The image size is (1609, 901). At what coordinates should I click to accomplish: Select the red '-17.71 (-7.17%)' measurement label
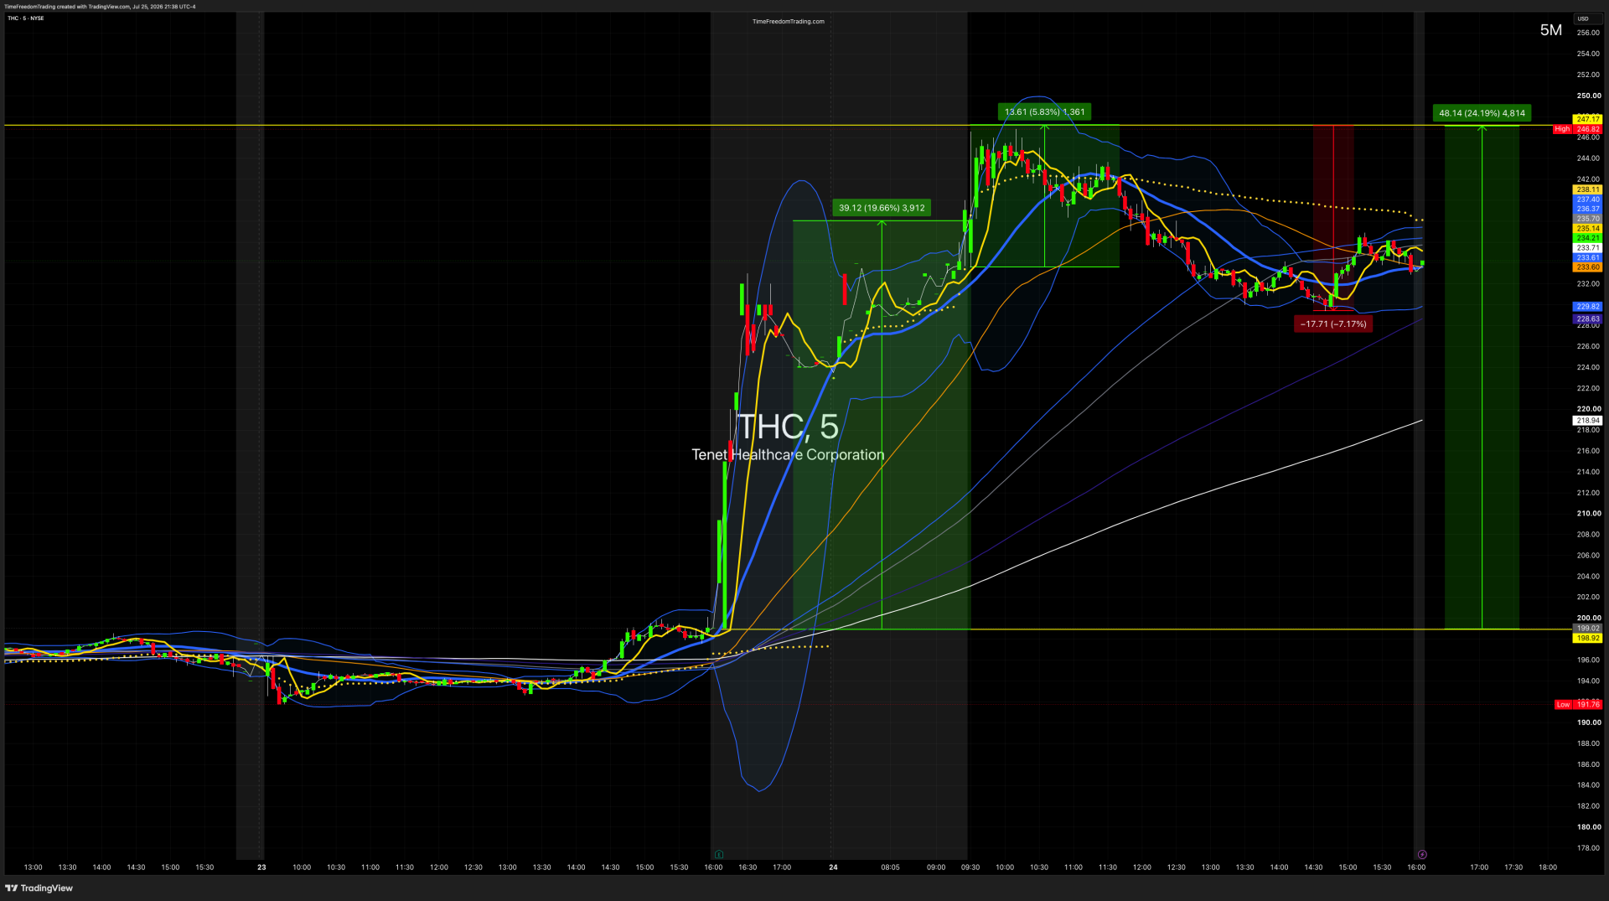pos(1333,324)
